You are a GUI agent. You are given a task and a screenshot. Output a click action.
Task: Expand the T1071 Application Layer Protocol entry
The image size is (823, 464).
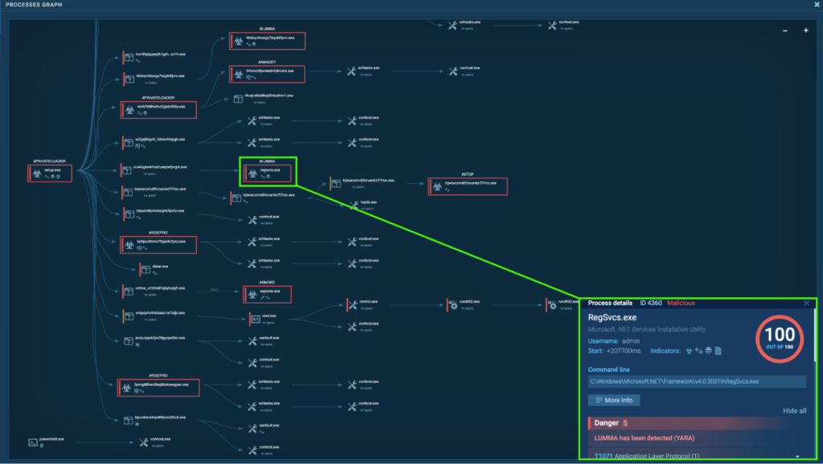pyautogui.click(x=797, y=457)
